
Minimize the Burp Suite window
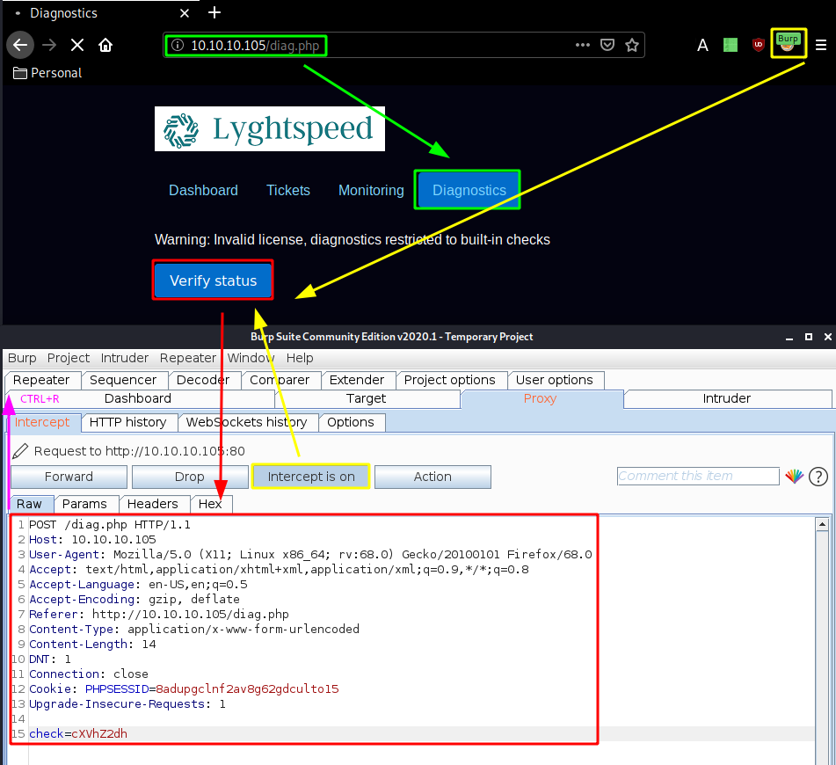pyautogui.click(x=789, y=337)
